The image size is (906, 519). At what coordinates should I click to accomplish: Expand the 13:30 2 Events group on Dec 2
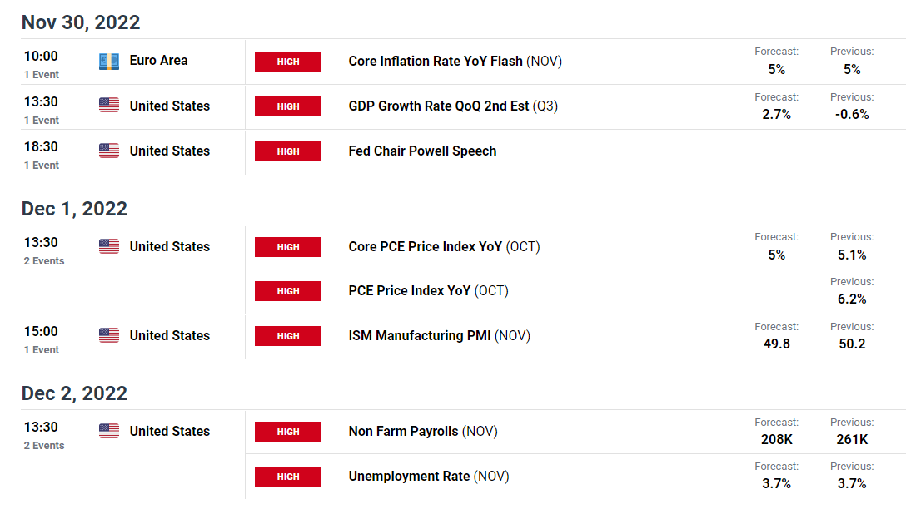tap(44, 436)
